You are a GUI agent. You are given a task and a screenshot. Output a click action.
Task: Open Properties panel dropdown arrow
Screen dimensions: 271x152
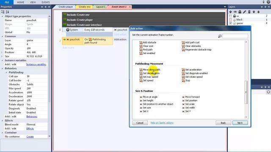coord(42,7)
